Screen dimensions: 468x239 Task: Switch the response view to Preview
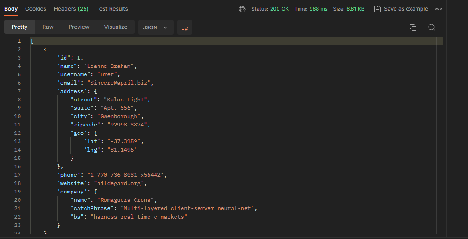coord(79,27)
